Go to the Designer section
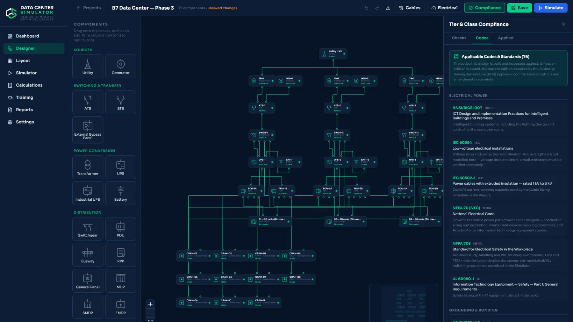The image size is (573, 322). (x=34, y=48)
